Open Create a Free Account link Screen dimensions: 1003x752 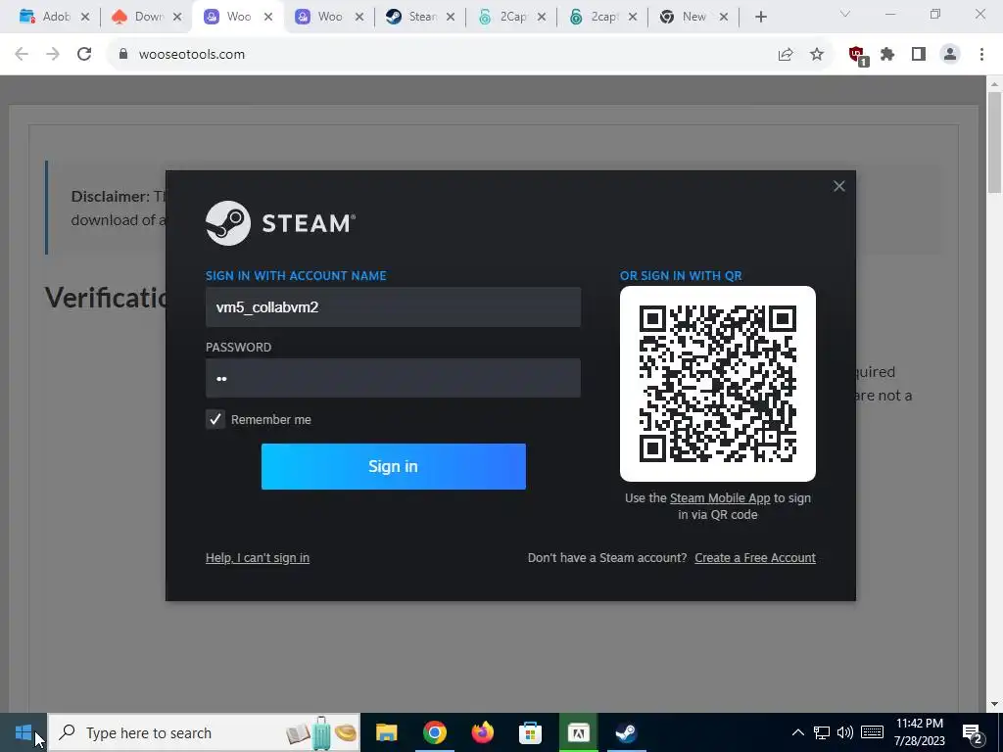(755, 557)
